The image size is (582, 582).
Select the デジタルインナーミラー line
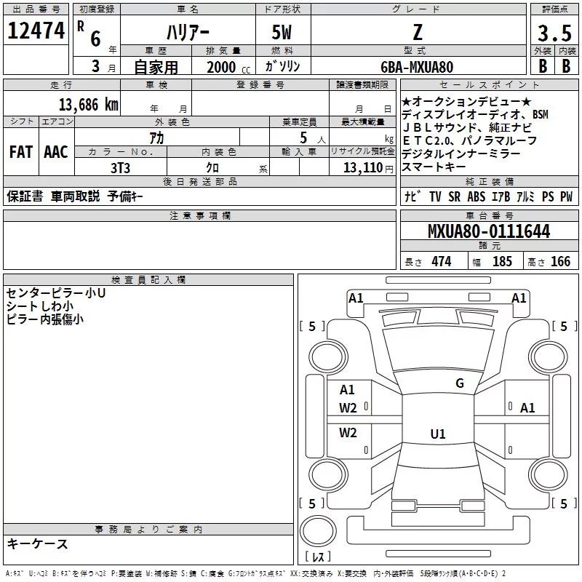coord(461,154)
